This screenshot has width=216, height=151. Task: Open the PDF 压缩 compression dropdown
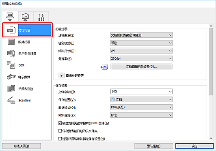click(141, 115)
